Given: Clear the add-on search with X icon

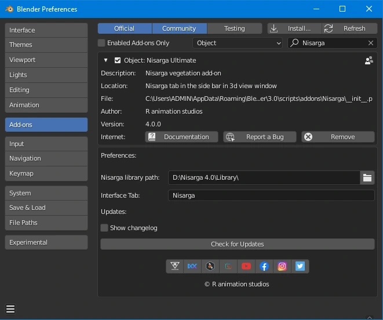Looking at the screenshot, I should pos(371,43).
